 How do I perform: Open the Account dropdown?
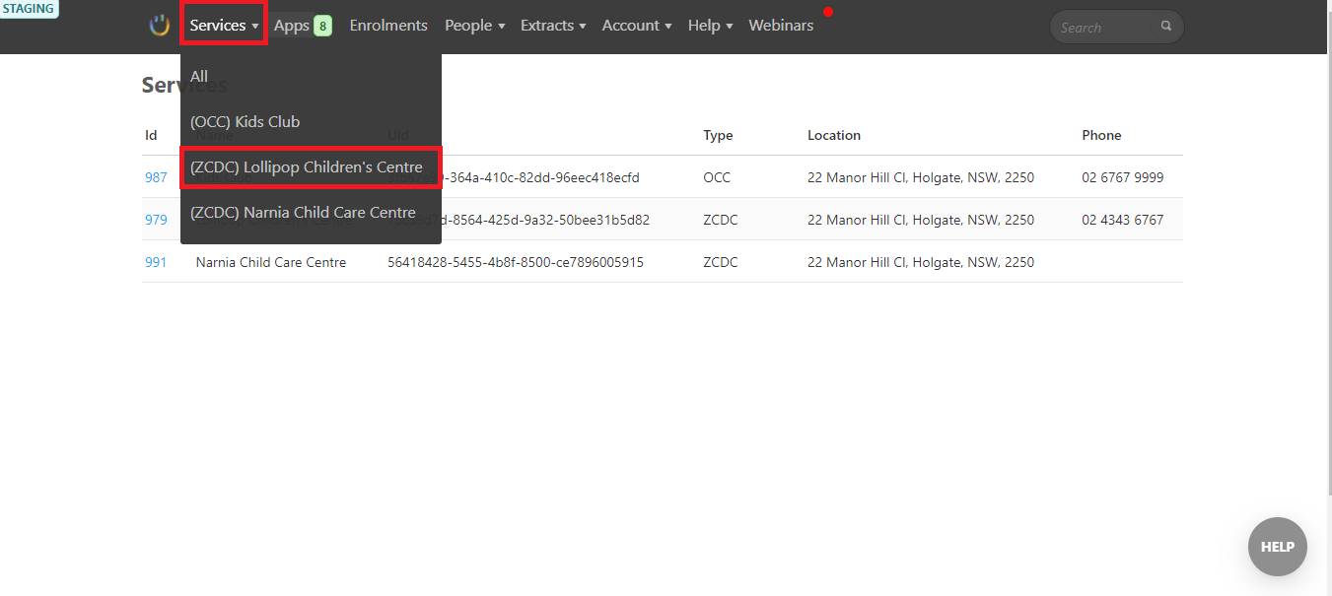pyautogui.click(x=637, y=26)
